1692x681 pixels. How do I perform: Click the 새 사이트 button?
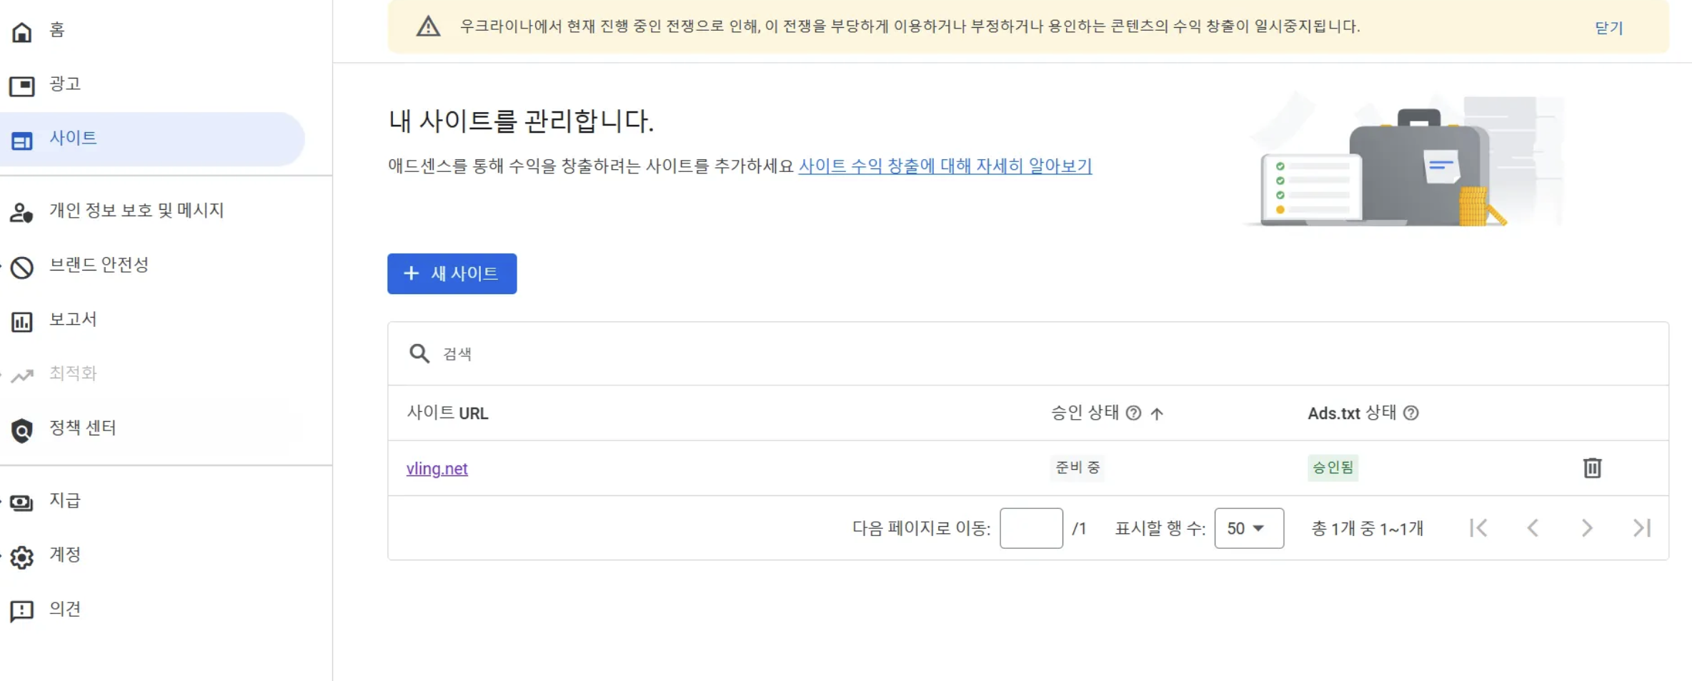point(452,273)
